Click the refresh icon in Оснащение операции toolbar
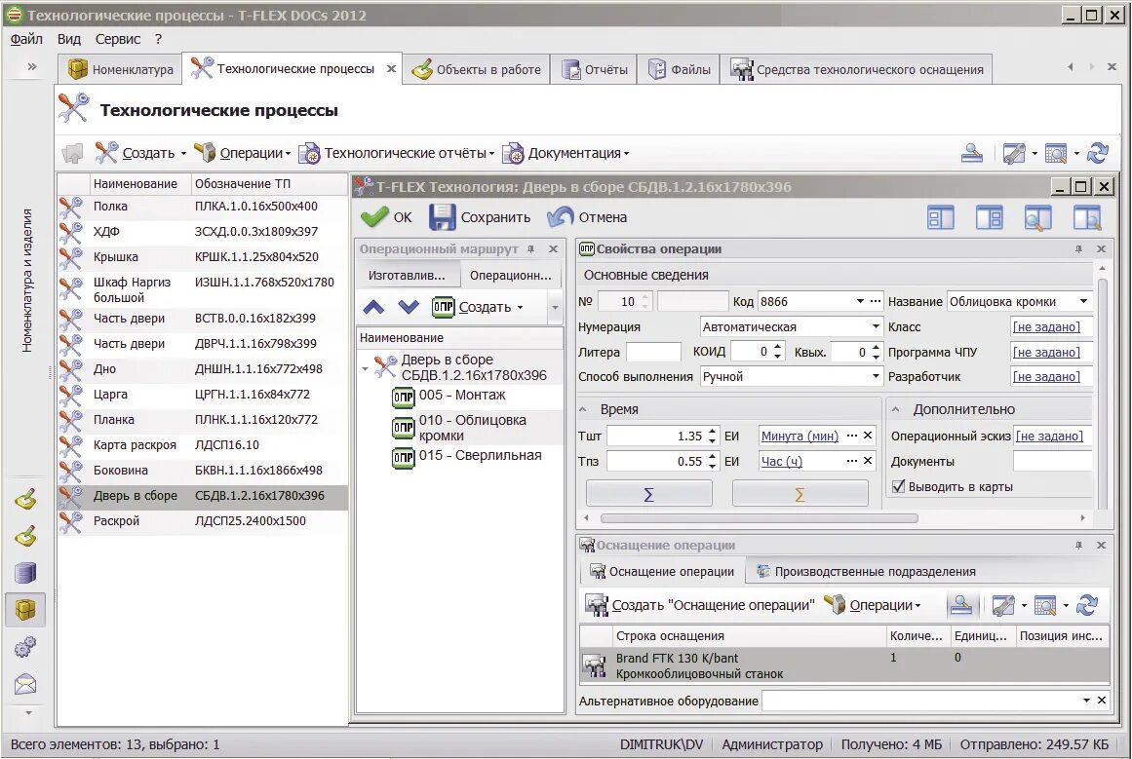The height and width of the screenshot is (759, 1132). click(1086, 605)
